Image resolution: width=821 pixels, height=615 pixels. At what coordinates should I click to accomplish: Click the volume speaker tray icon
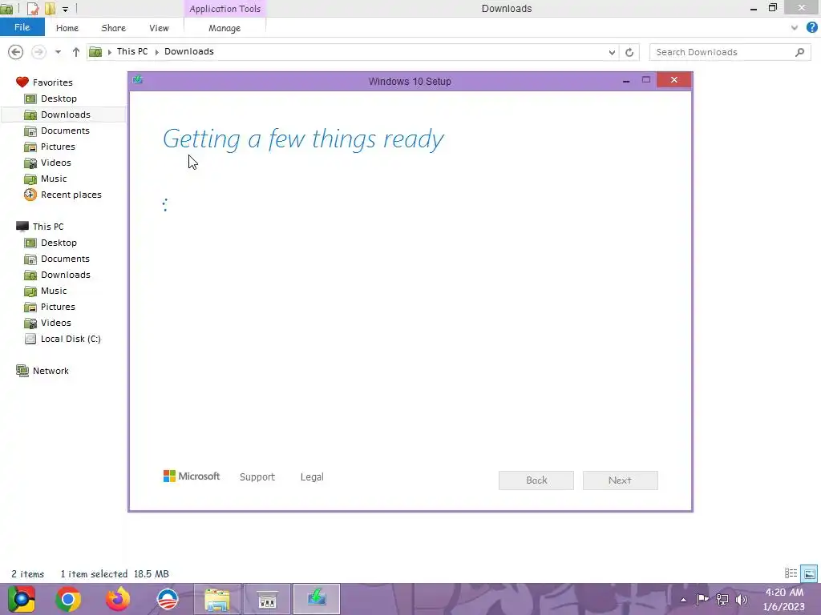(x=742, y=599)
